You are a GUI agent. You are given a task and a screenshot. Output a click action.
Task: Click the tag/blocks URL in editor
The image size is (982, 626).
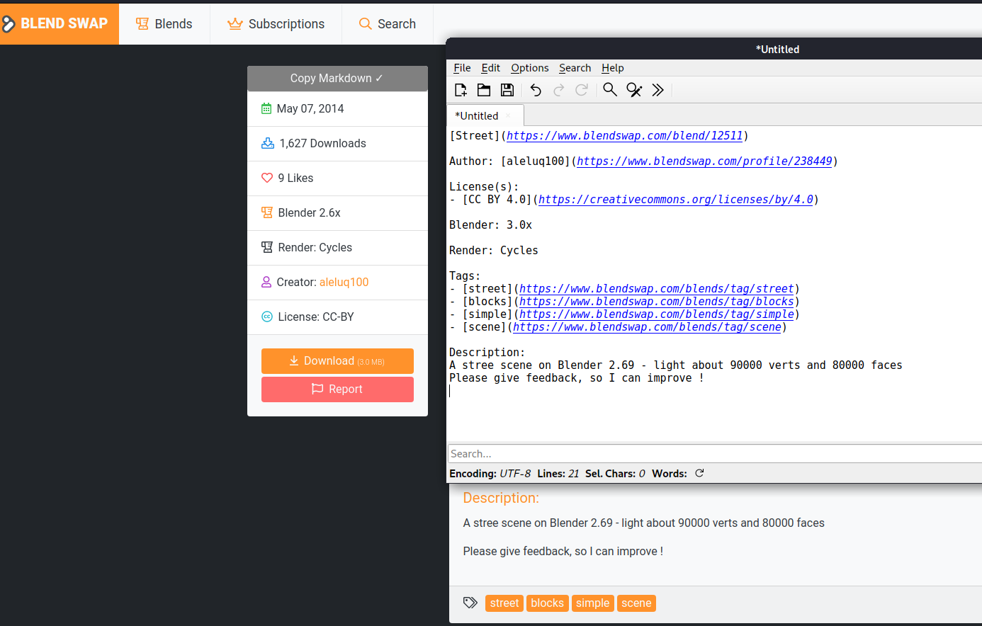point(657,302)
